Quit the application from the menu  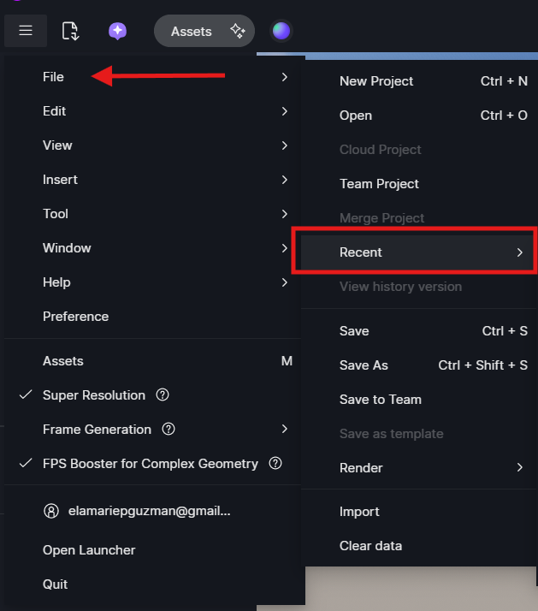[56, 584]
